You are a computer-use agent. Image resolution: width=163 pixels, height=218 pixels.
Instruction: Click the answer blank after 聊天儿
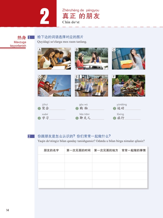tap(97, 118)
